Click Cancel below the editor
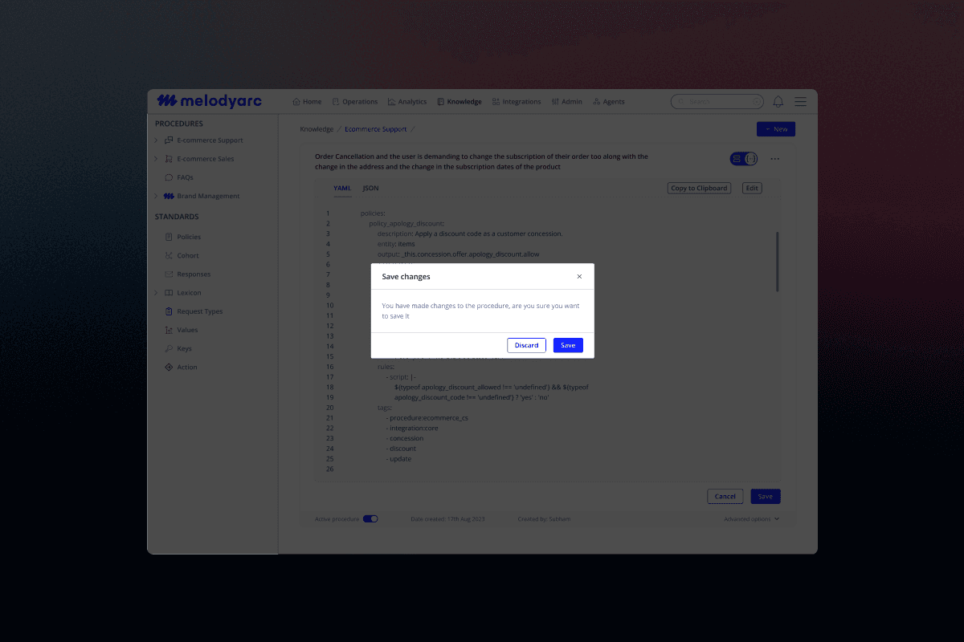 pyautogui.click(x=725, y=497)
